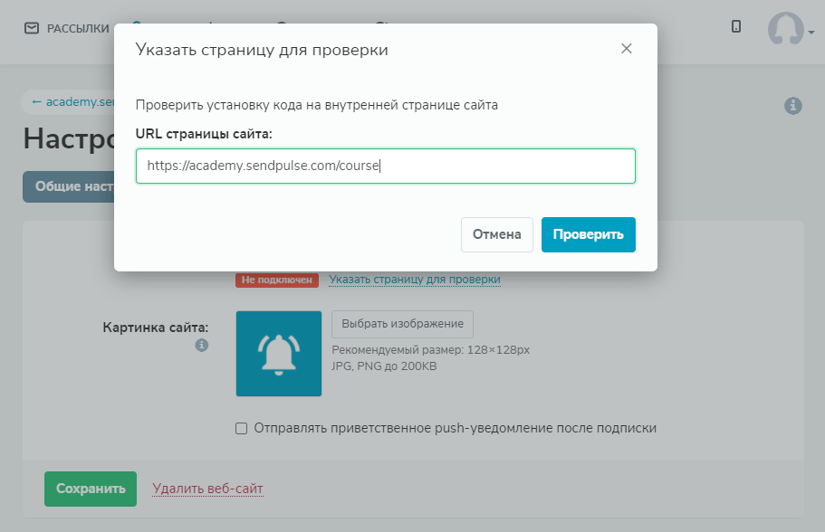Image resolution: width=825 pixels, height=532 pixels.
Task: Enable the welcome push-notification checkbox
Action: (x=241, y=428)
